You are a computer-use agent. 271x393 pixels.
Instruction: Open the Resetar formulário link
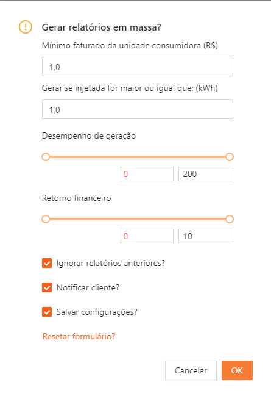tap(79, 336)
